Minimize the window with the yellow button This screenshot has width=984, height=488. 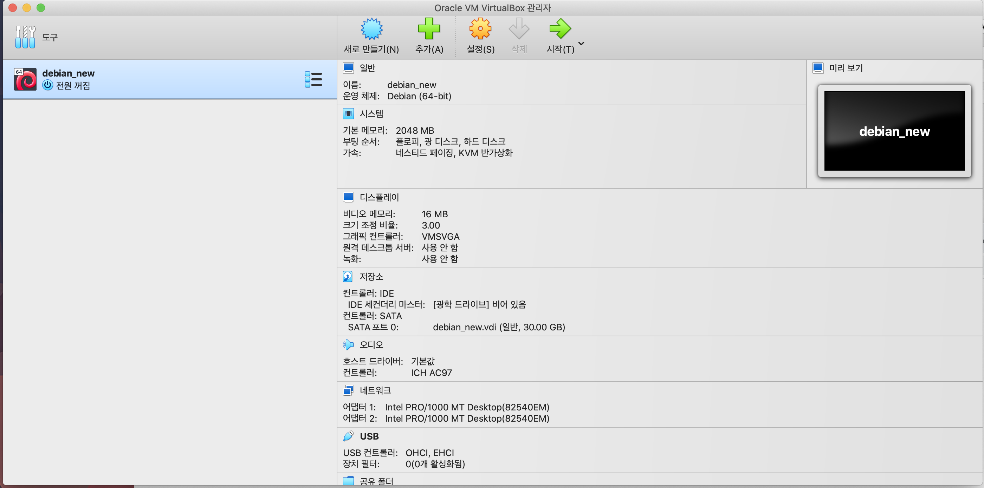tap(27, 8)
